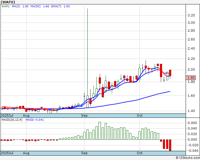Click the 2.60 price axis label
Screen dimensions: 200x160
click(191, 39)
